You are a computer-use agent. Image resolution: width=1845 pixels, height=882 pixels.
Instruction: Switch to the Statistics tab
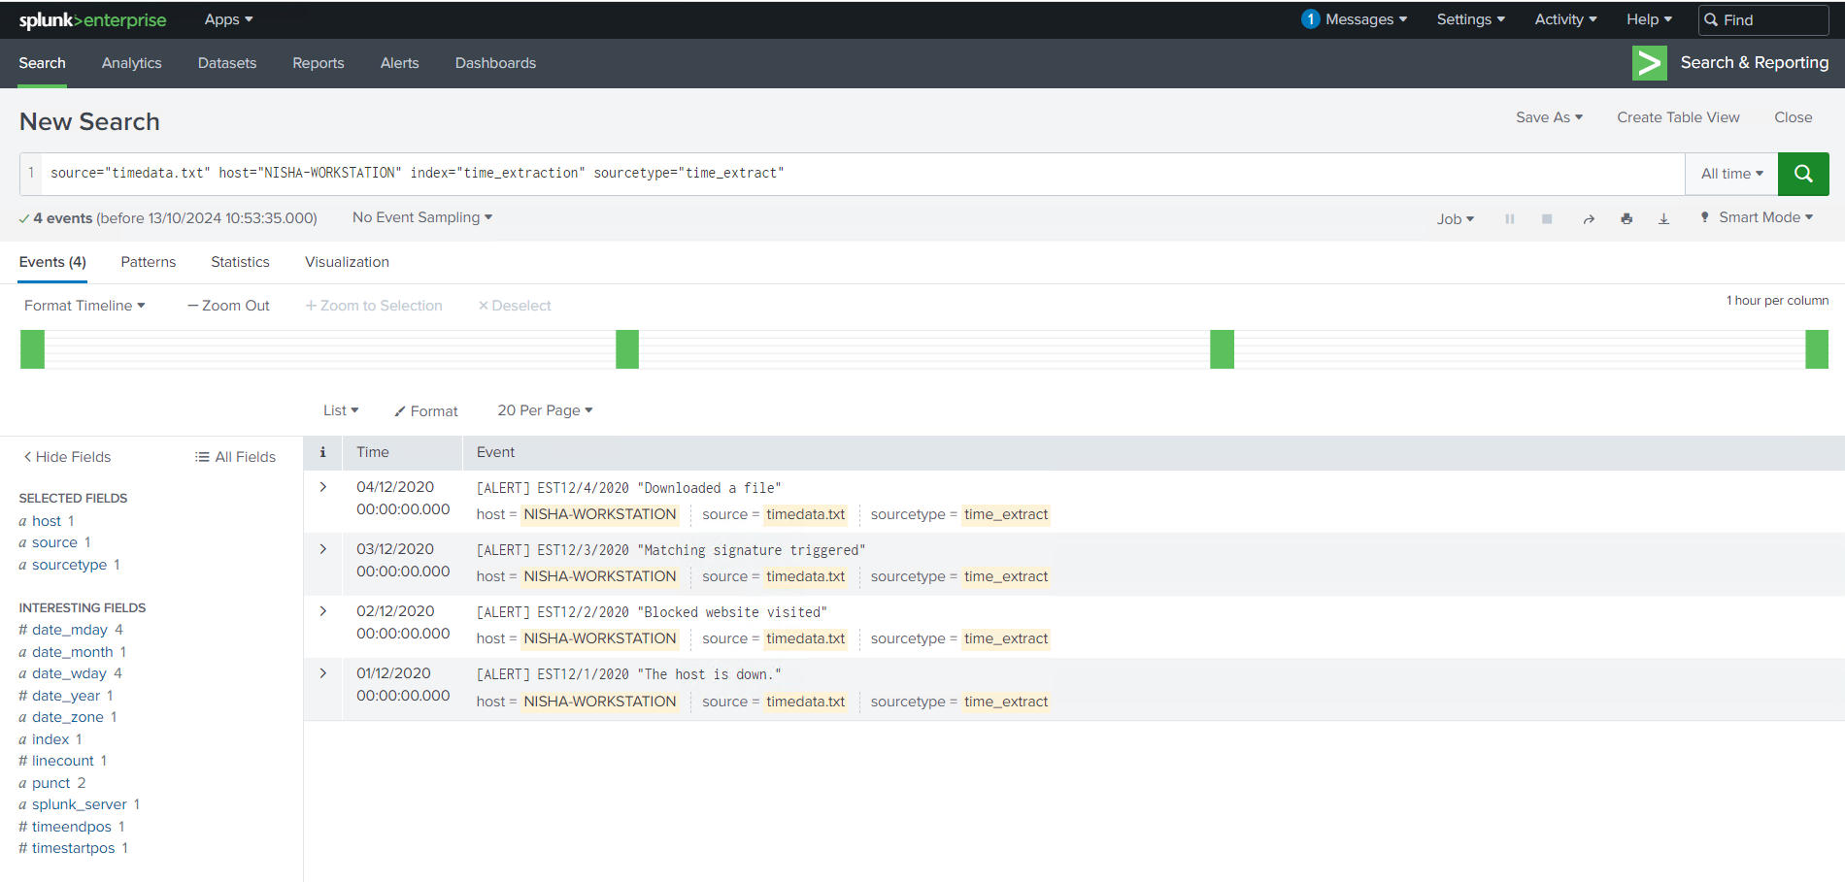[240, 262]
